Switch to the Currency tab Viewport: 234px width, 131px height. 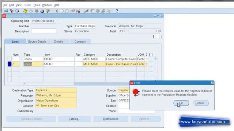click(80, 41)
